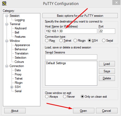This screenshot has height=116, width=121.
Task: Click the Load session button
Action: coord(107,64)
